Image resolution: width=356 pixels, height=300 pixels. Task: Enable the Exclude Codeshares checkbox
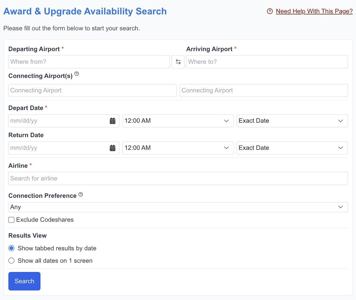point(12,220)
